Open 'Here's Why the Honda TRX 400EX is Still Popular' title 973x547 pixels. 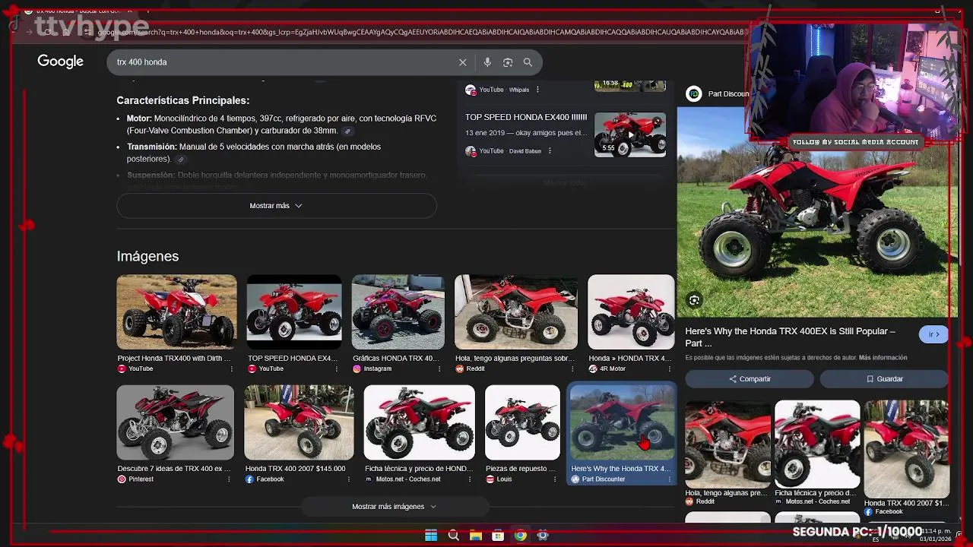pos(791,337)
